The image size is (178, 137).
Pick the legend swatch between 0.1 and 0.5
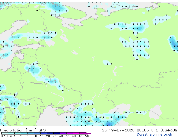click(5, 133)
